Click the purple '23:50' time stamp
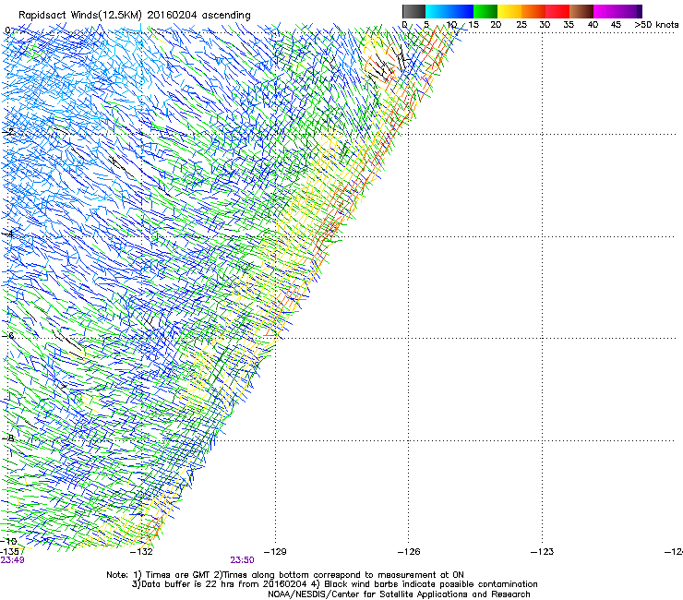 click(x=242, y=560)
